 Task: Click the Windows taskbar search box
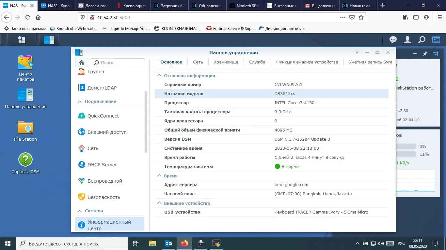click(x=72, y=243)
